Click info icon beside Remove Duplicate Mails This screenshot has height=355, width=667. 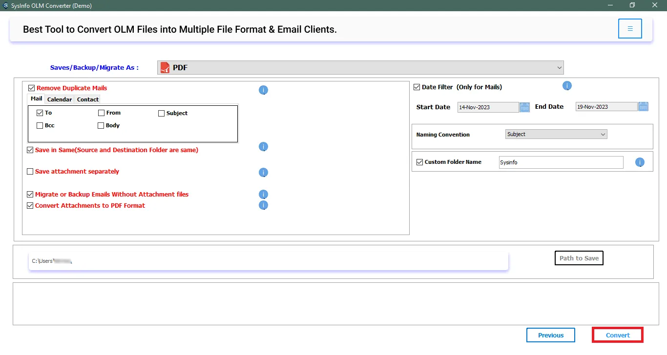[x=263, y=90]
